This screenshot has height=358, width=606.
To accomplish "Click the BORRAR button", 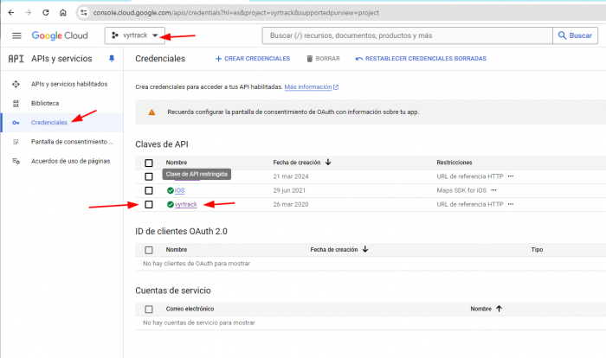I will coord(323,59).
